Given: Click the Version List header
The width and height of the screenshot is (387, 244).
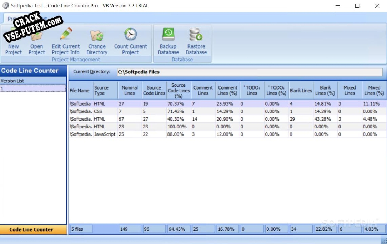Looking at the screenshot, I should coord(33,81).
